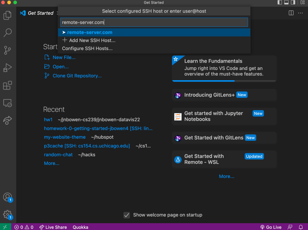Open the Source Control view

pyautogui.click(x=8, y=50)
